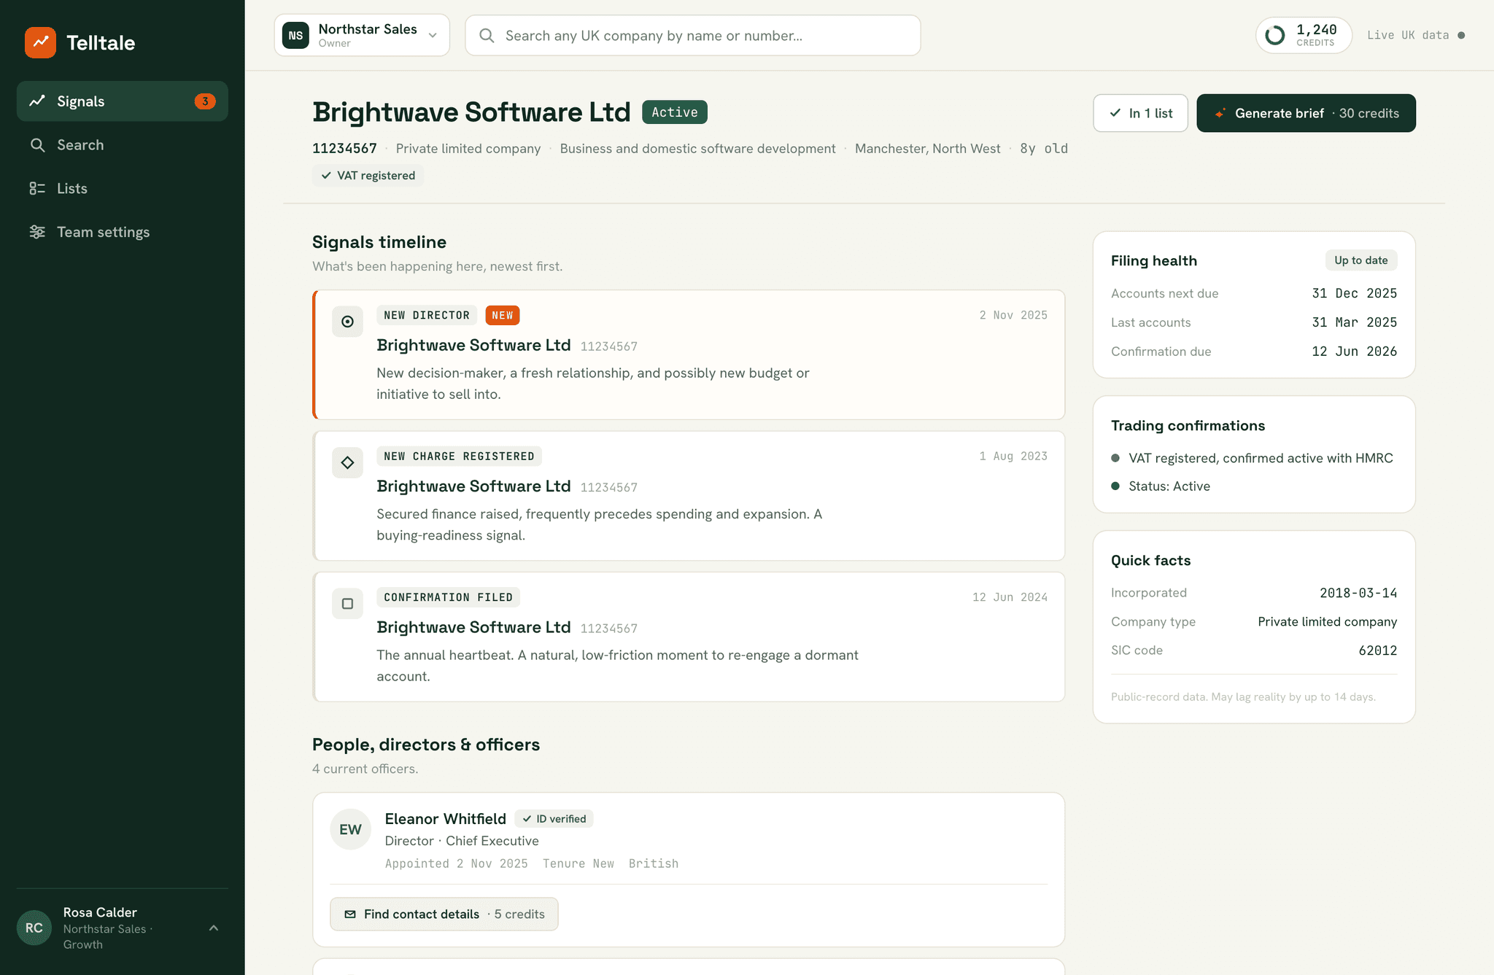
Task: Click the credits progress ring
Action: click(1274, 35)
